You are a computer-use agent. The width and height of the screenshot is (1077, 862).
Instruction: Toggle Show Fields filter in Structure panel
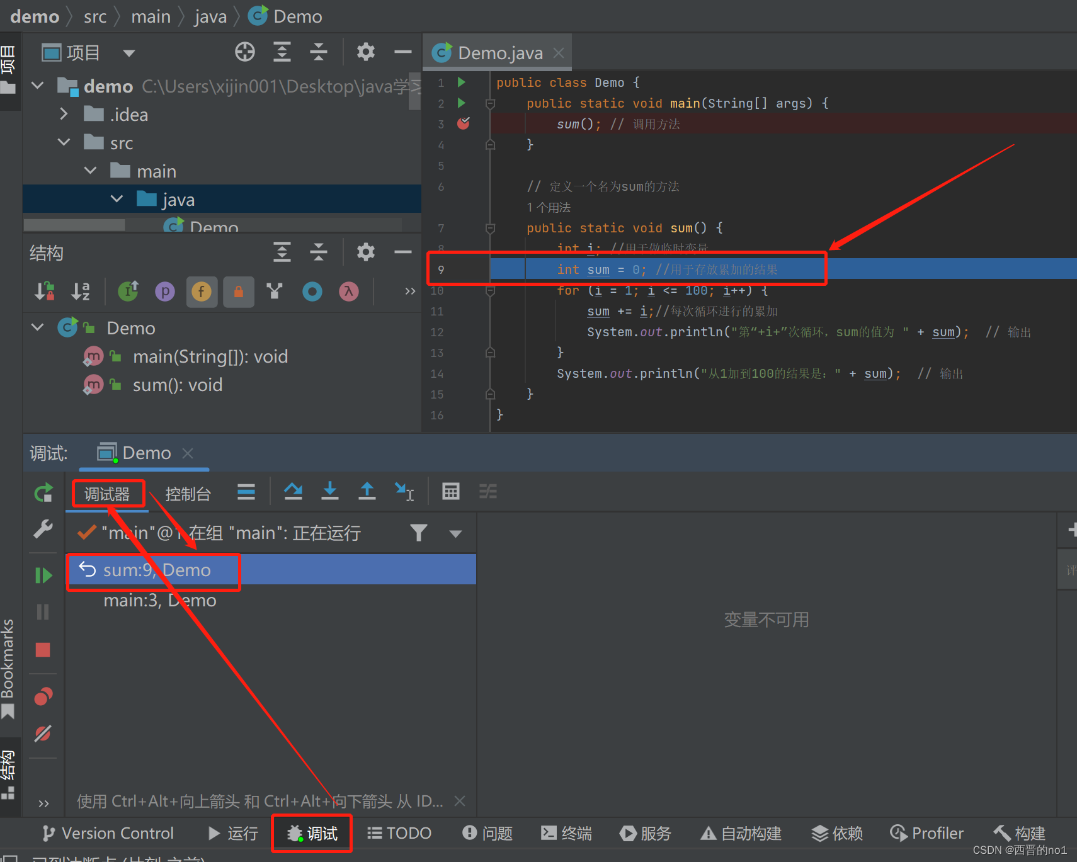[x=202, y=292]
